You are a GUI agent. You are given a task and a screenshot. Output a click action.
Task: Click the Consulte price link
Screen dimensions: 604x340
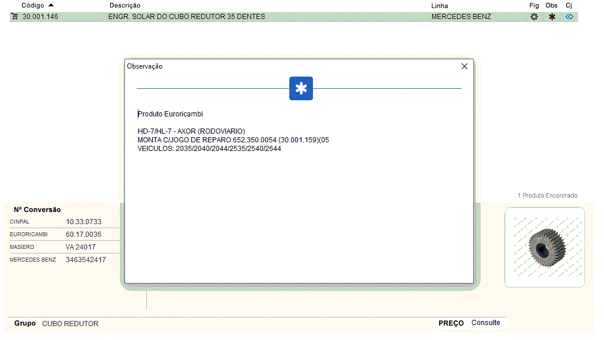coord(485,323)
